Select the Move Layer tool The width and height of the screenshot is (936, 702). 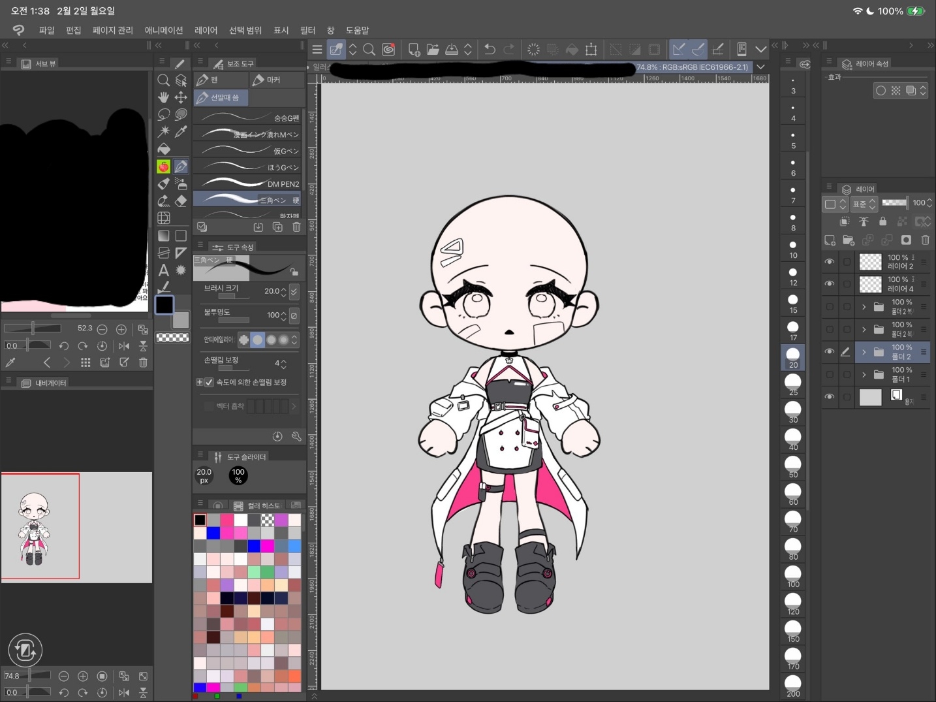click(x=181, y=97)
